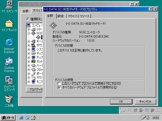Switch to the 設定 tab
The image size is (162, 121).
coord(62,16)
